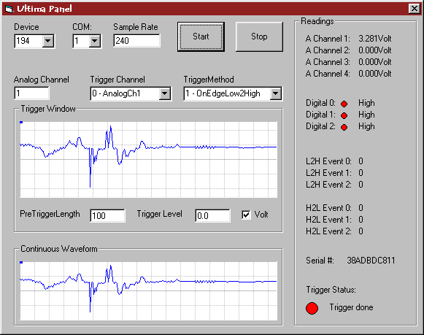Click the Digital 1 red indicator
This screenshot has width=424, height=335.
coord(344,116)
